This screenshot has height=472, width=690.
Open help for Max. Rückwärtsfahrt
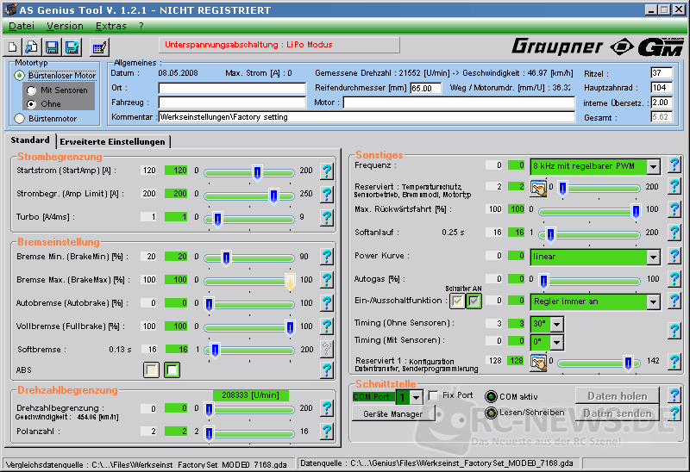point(674,209)
